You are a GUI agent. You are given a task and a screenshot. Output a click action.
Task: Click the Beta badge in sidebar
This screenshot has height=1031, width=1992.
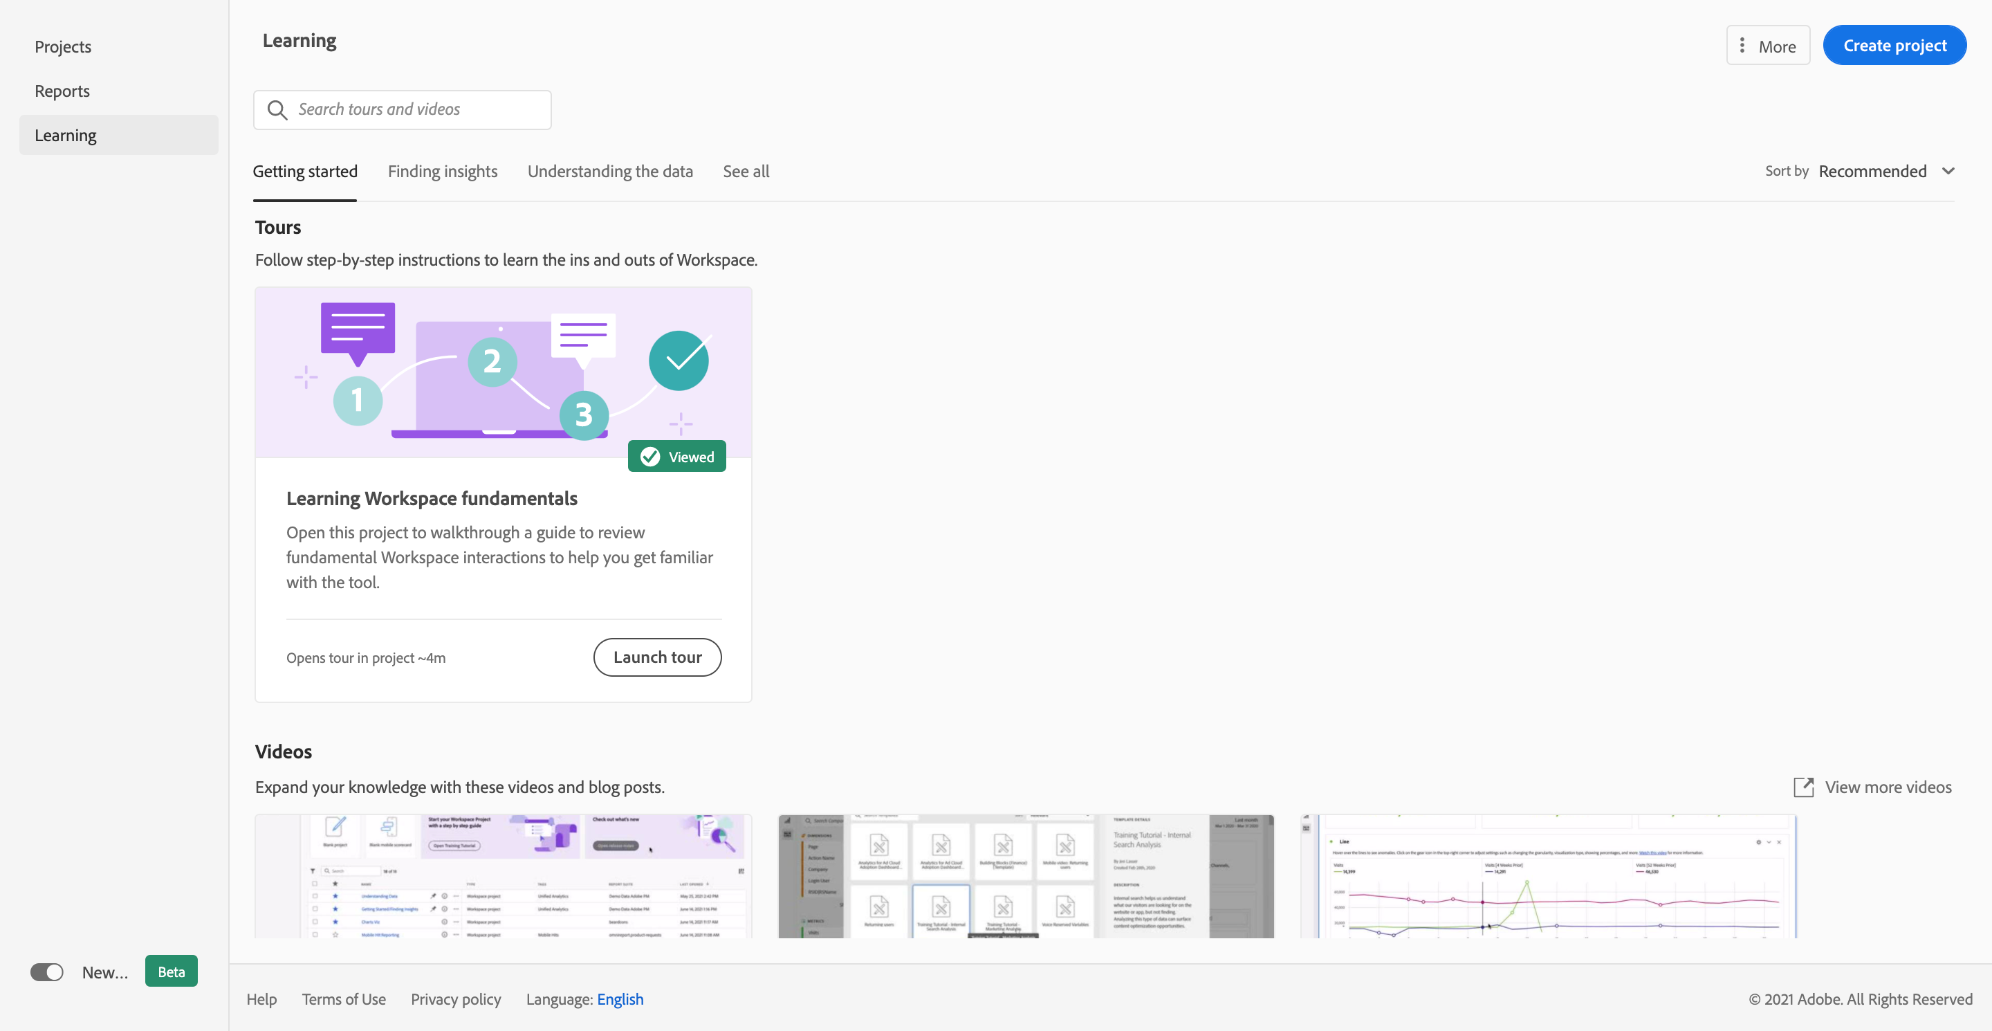(x=171, y=971)
